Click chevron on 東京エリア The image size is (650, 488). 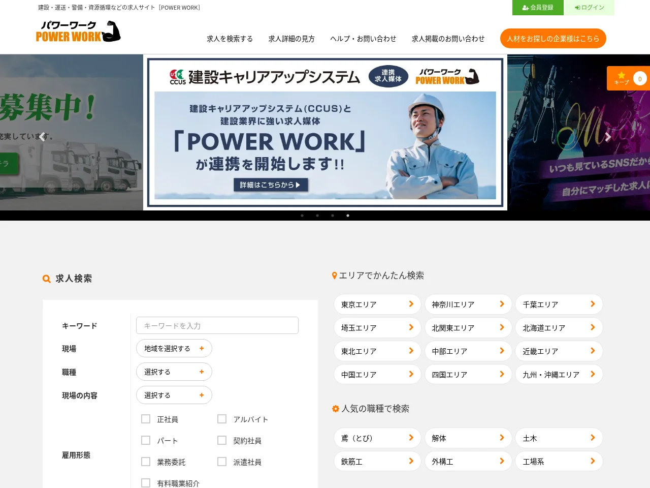tap(411, 304)
